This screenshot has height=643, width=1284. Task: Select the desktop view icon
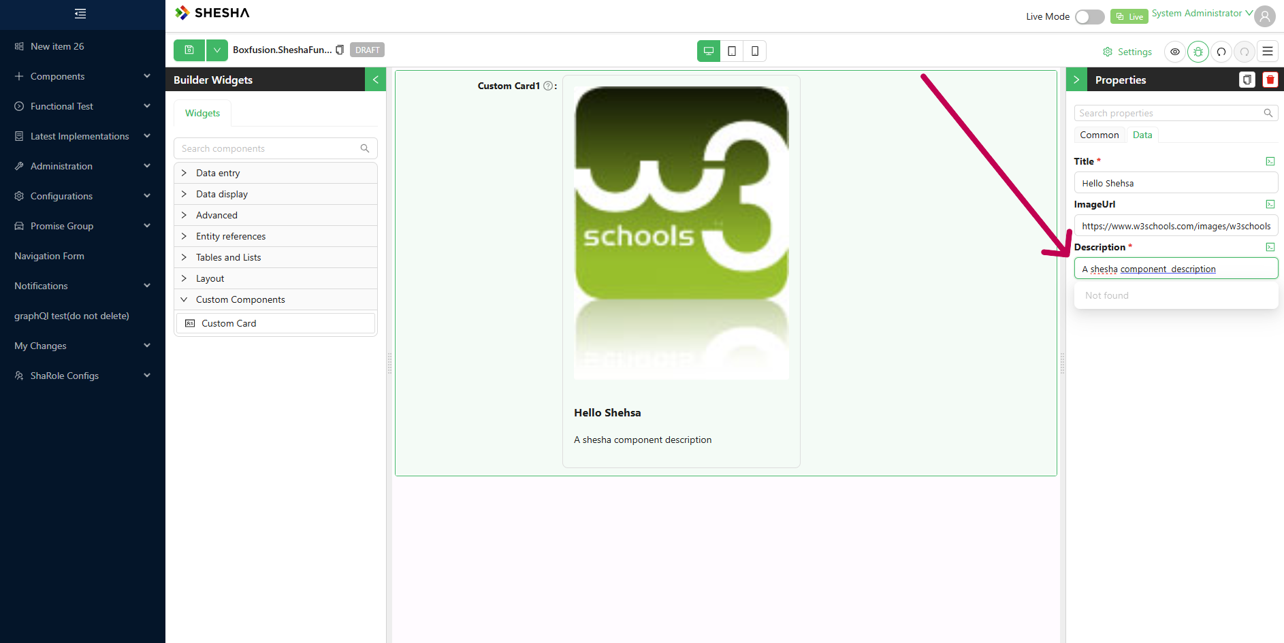pos(709,51)
